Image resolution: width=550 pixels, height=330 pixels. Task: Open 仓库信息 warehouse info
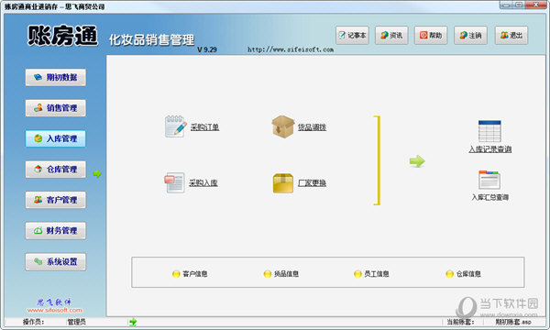tap(468, 274)
